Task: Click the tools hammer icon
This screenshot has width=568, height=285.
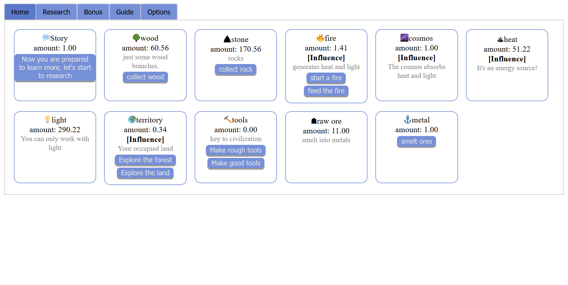Action: (x=227, y=119)
